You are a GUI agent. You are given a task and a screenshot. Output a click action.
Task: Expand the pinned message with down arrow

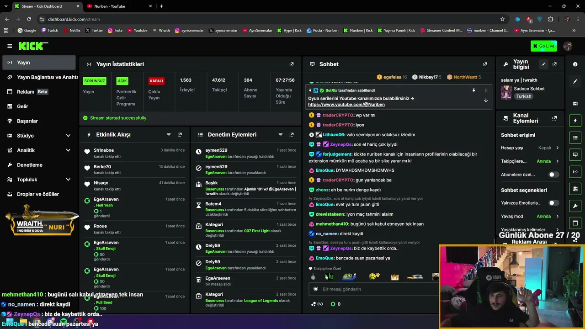(486, 100)
